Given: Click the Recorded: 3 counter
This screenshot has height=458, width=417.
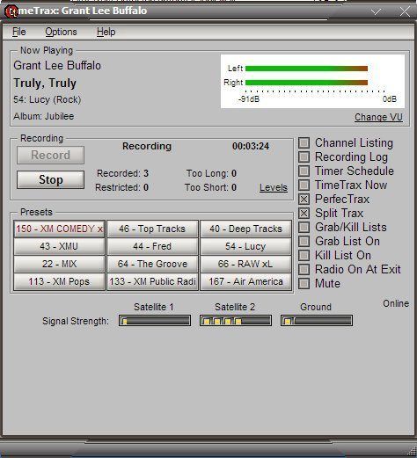Looking at the screenshot, I should pyautogui.click(x=122, y=173).
